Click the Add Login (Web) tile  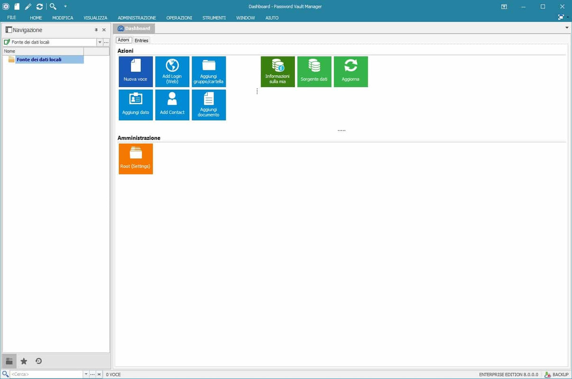[172, 72]
